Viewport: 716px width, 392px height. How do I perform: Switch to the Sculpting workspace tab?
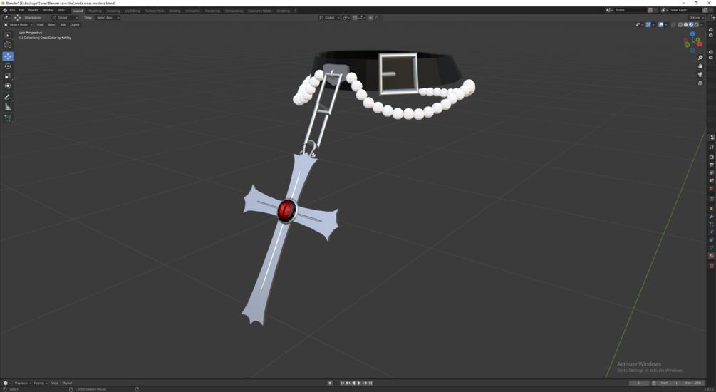tap(113, 11)
